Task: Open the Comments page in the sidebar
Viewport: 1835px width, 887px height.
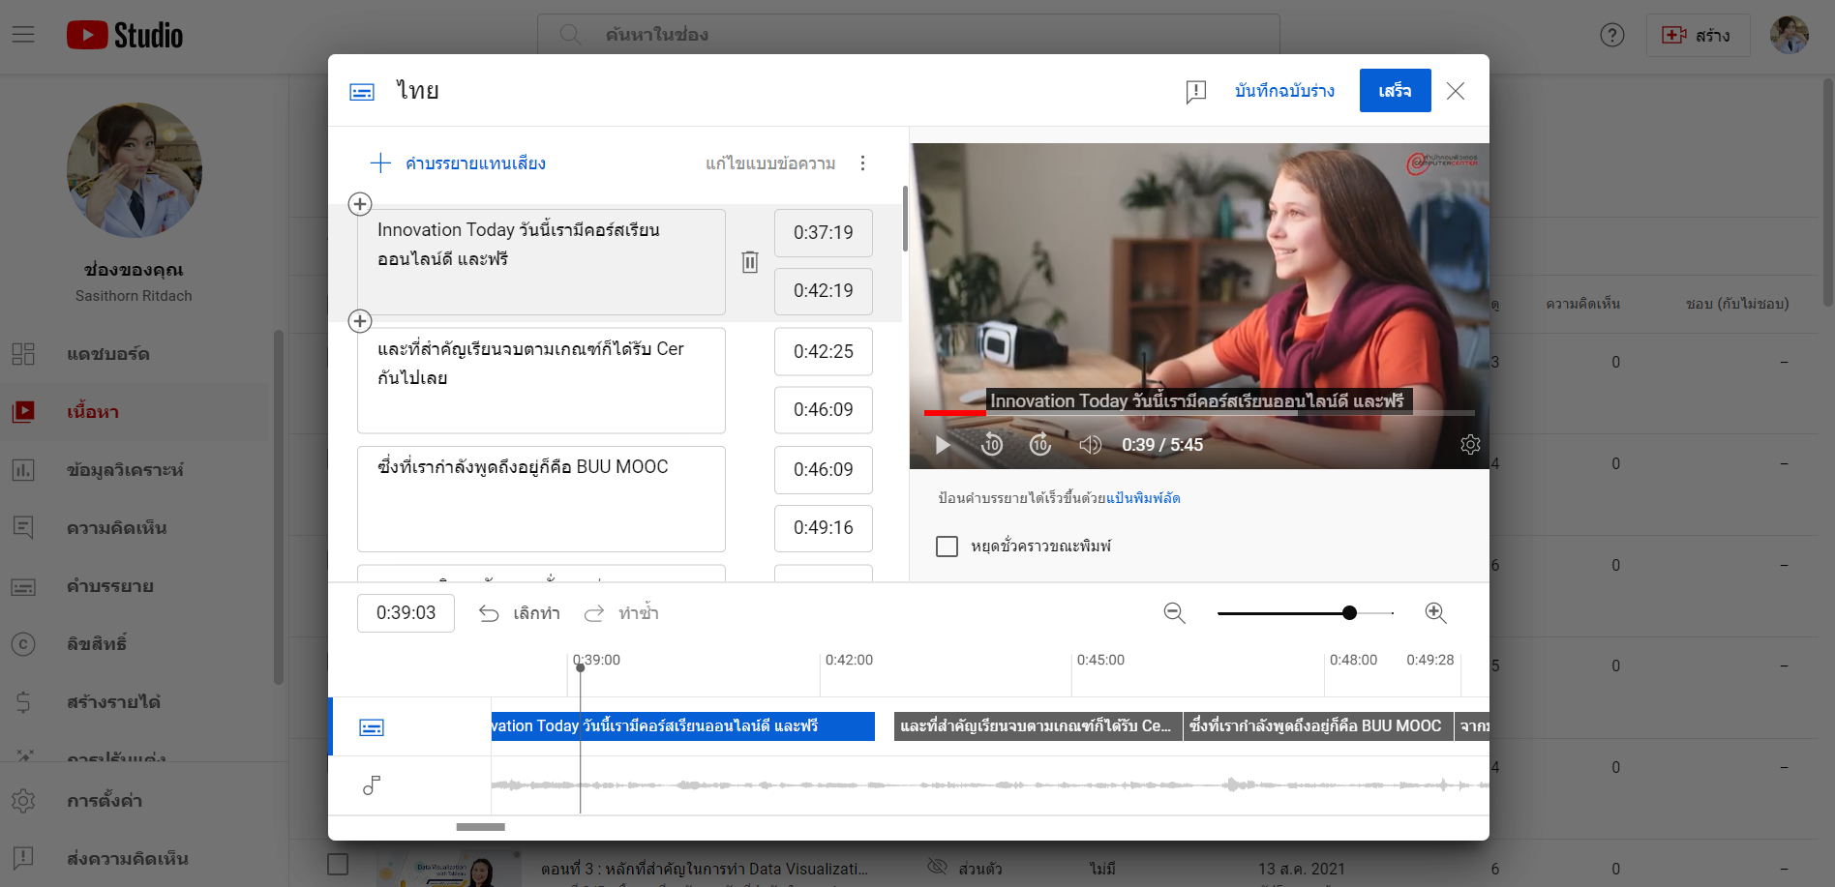Action: click(x=116, y=528)
